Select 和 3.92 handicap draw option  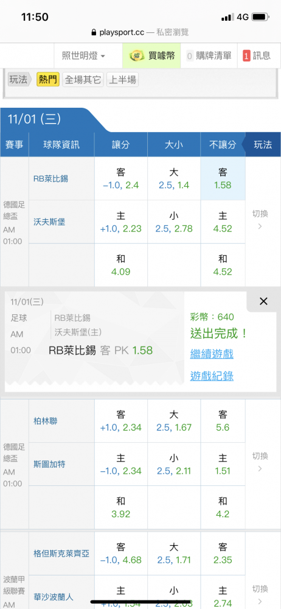click(120, 508)
